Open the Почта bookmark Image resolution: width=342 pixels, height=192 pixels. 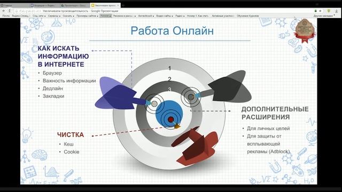point(6,16)
